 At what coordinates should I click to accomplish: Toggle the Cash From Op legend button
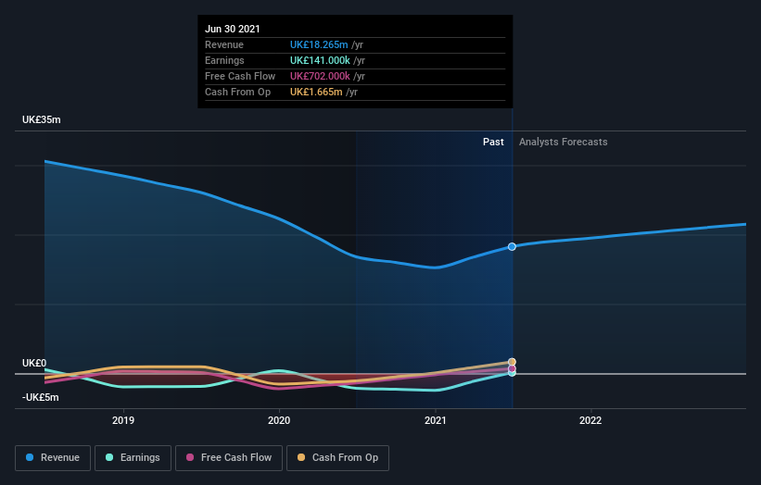337,458
